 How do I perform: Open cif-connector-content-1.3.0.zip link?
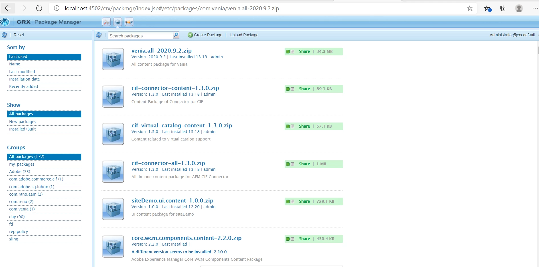click(175, 88)
